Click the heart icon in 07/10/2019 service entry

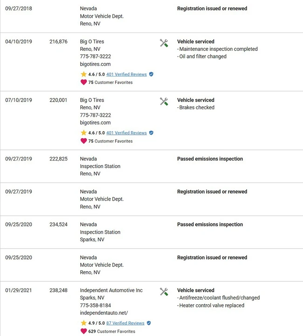click(x=83, y=141)
